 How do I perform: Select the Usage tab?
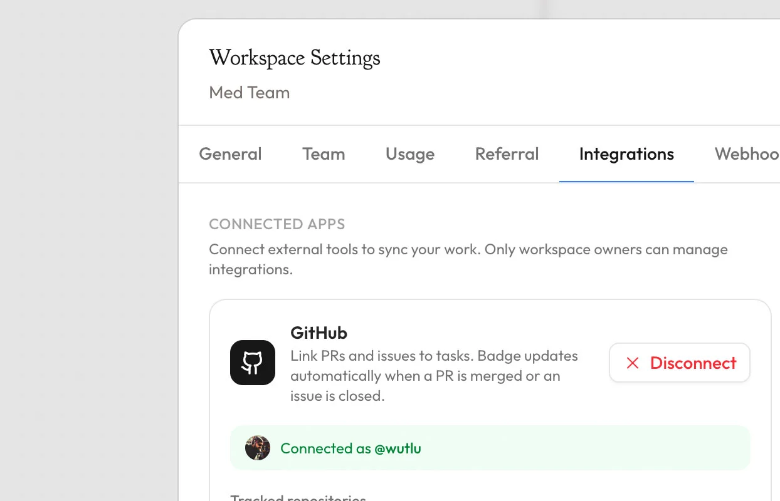click(x=410, y=154)
